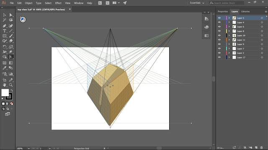Choose the Blend tool

tap(11, 68)
